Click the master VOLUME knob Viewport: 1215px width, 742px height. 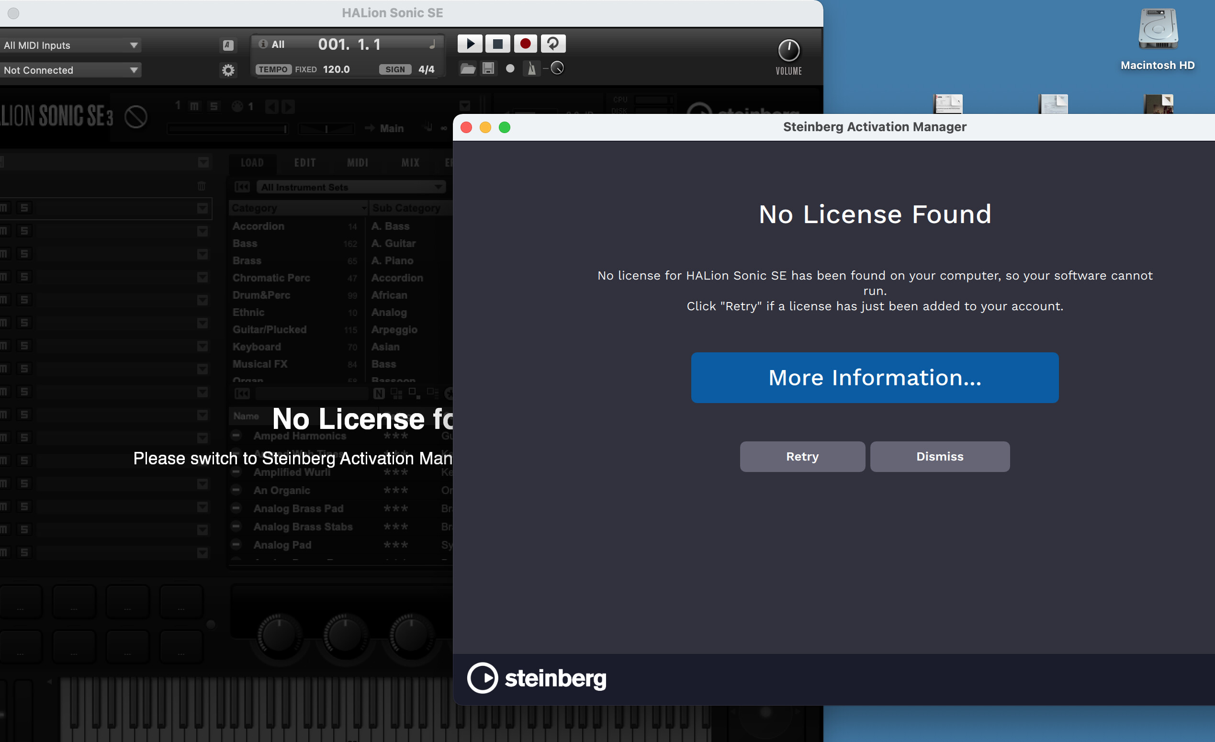pos(788,50)
